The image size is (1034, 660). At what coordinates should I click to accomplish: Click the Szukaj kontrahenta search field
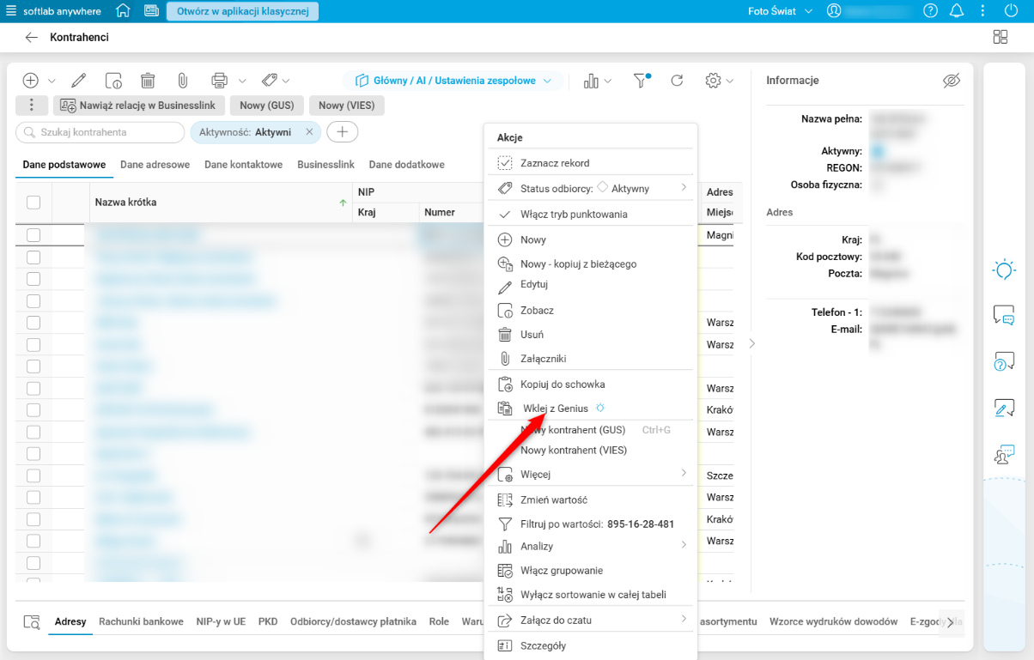[x=100, y=132]
